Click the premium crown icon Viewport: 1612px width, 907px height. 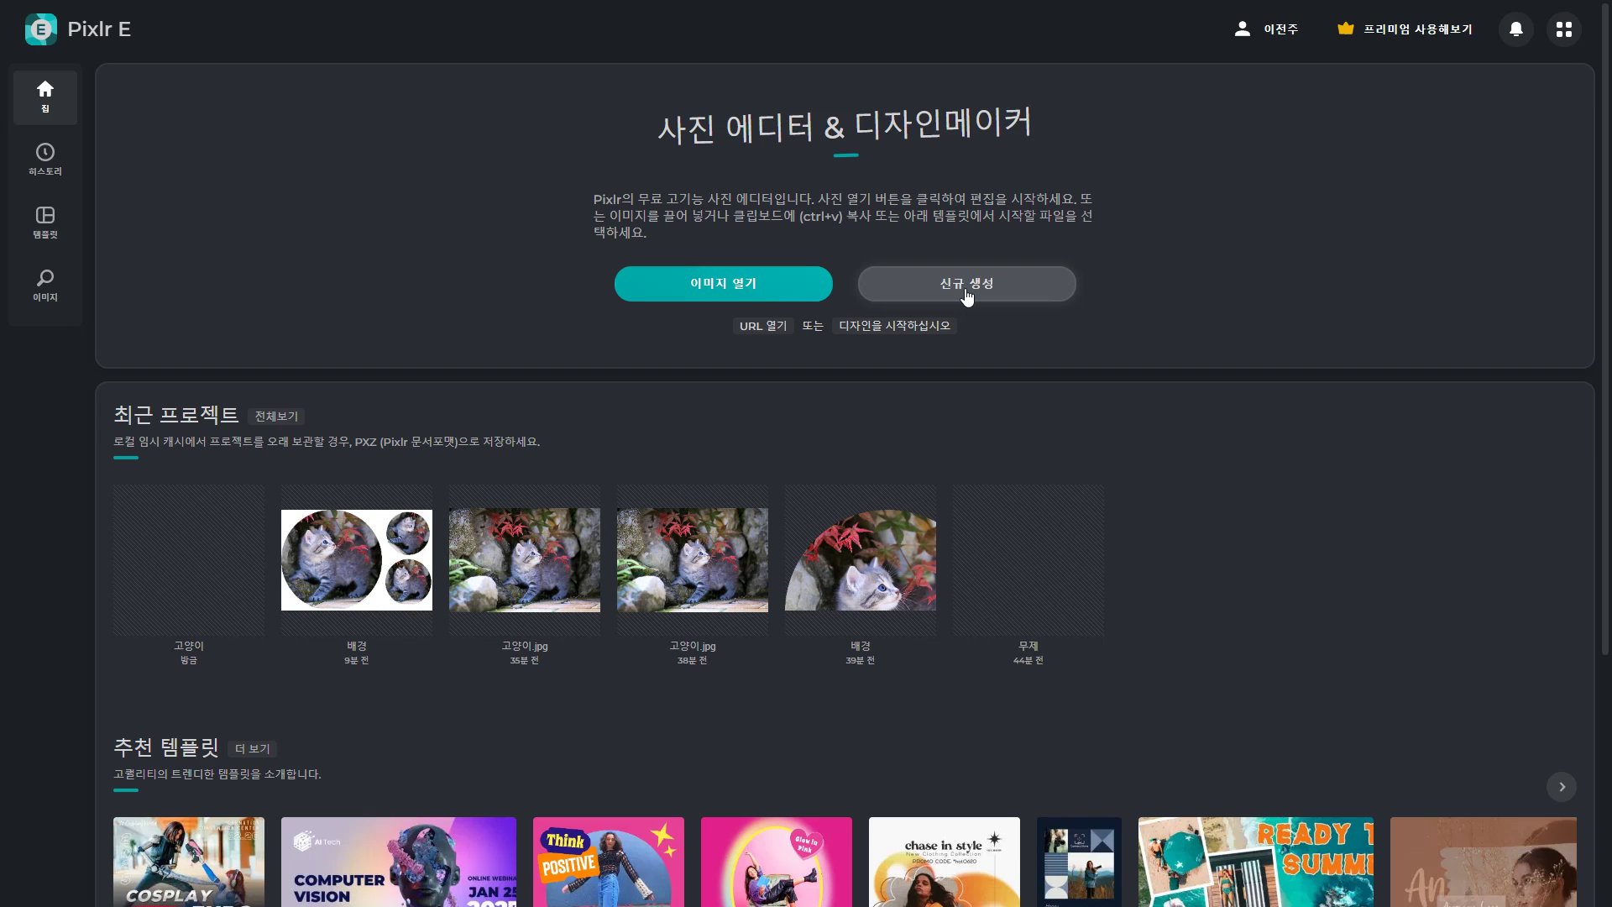click(1346, 28)
